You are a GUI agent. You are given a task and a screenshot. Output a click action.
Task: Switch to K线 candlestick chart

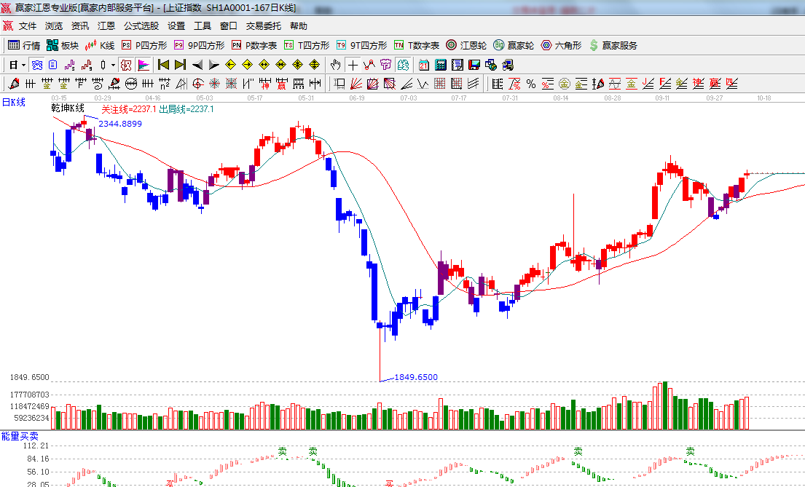(100, 45)
